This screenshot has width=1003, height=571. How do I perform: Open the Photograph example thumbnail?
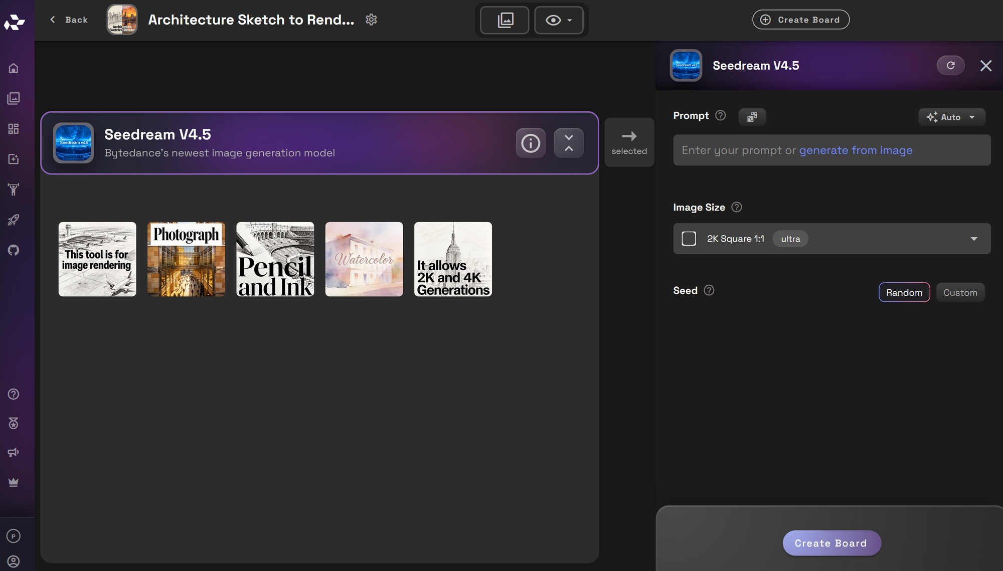(x=186, y=259)
